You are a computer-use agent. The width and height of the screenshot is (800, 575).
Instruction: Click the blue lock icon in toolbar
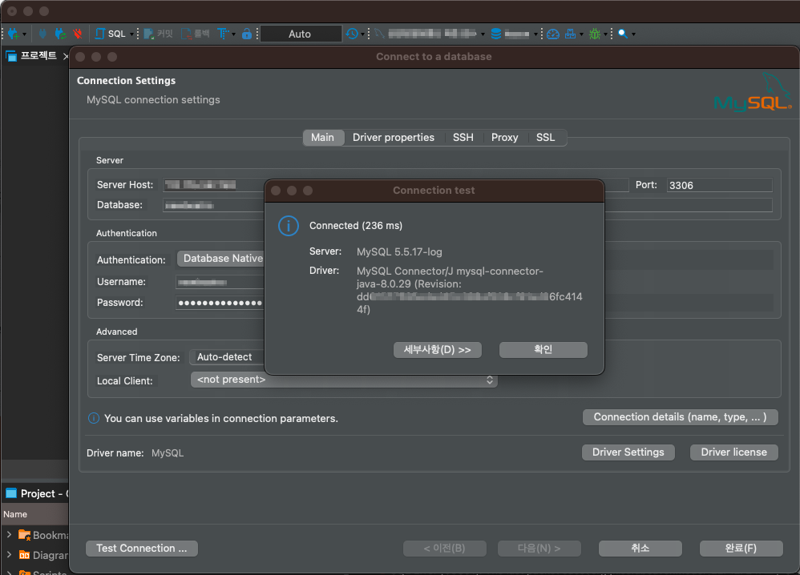click(x=247, y=34)
